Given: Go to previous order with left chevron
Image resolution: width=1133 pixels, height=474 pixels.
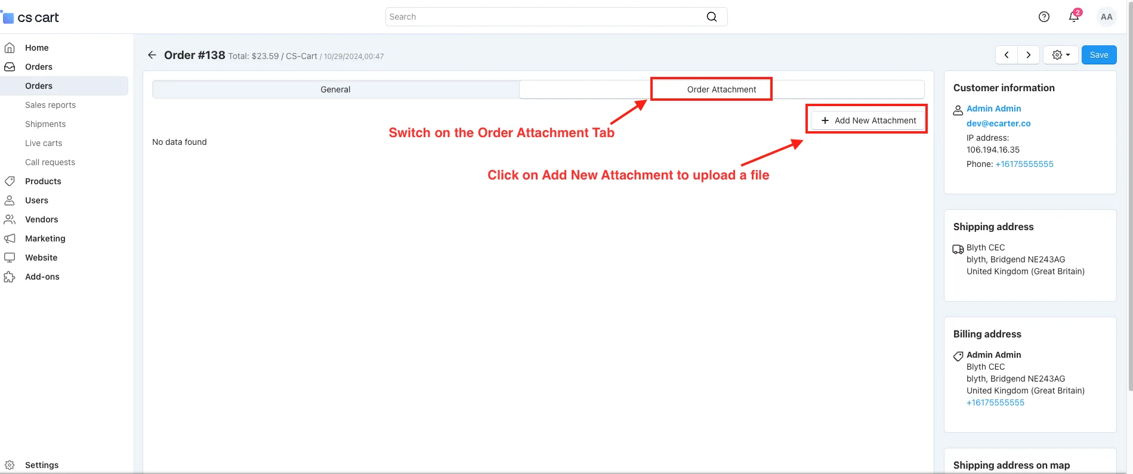Looking at the screenshot, I should click(x=1007, y=55).
